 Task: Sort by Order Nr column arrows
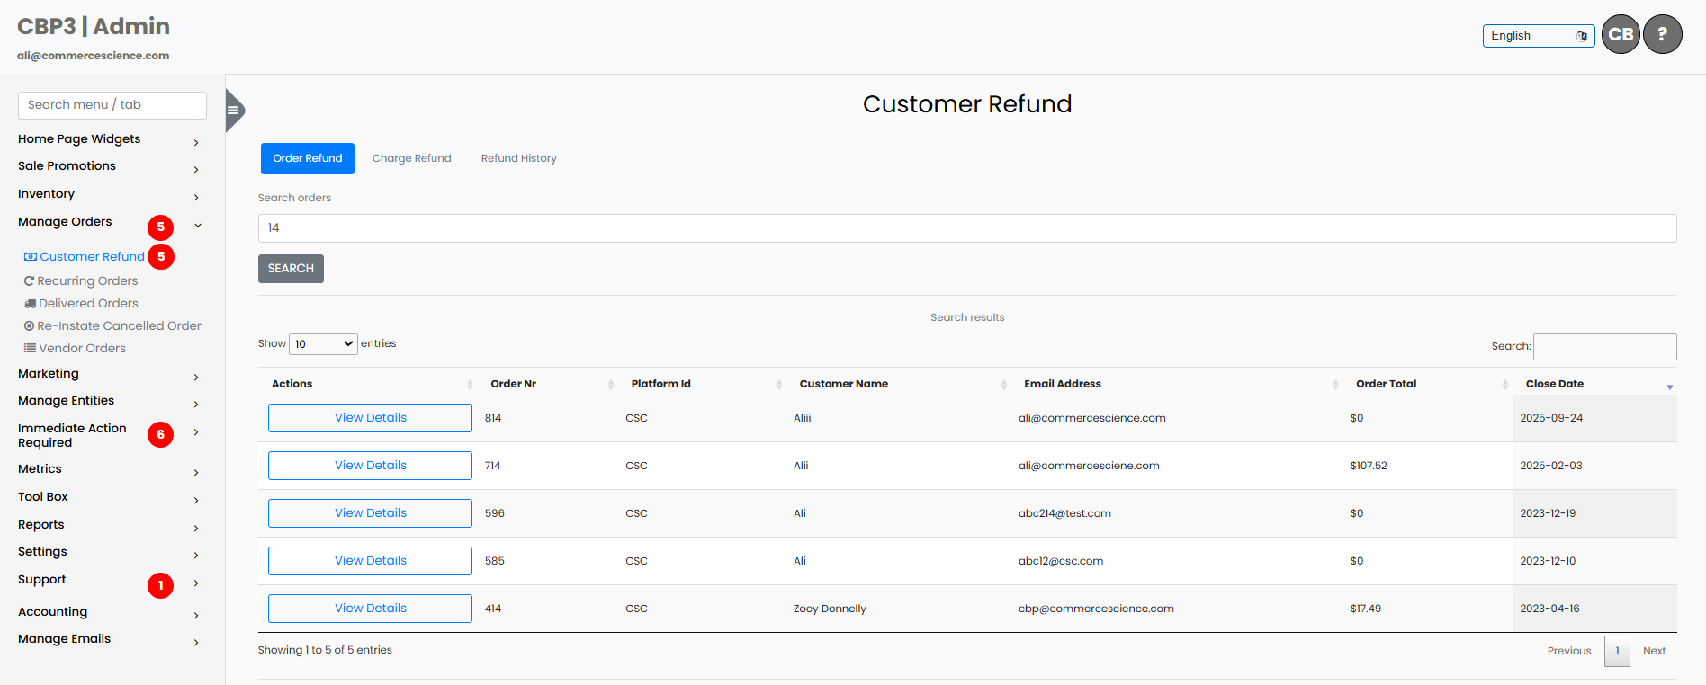click(610, 385)
